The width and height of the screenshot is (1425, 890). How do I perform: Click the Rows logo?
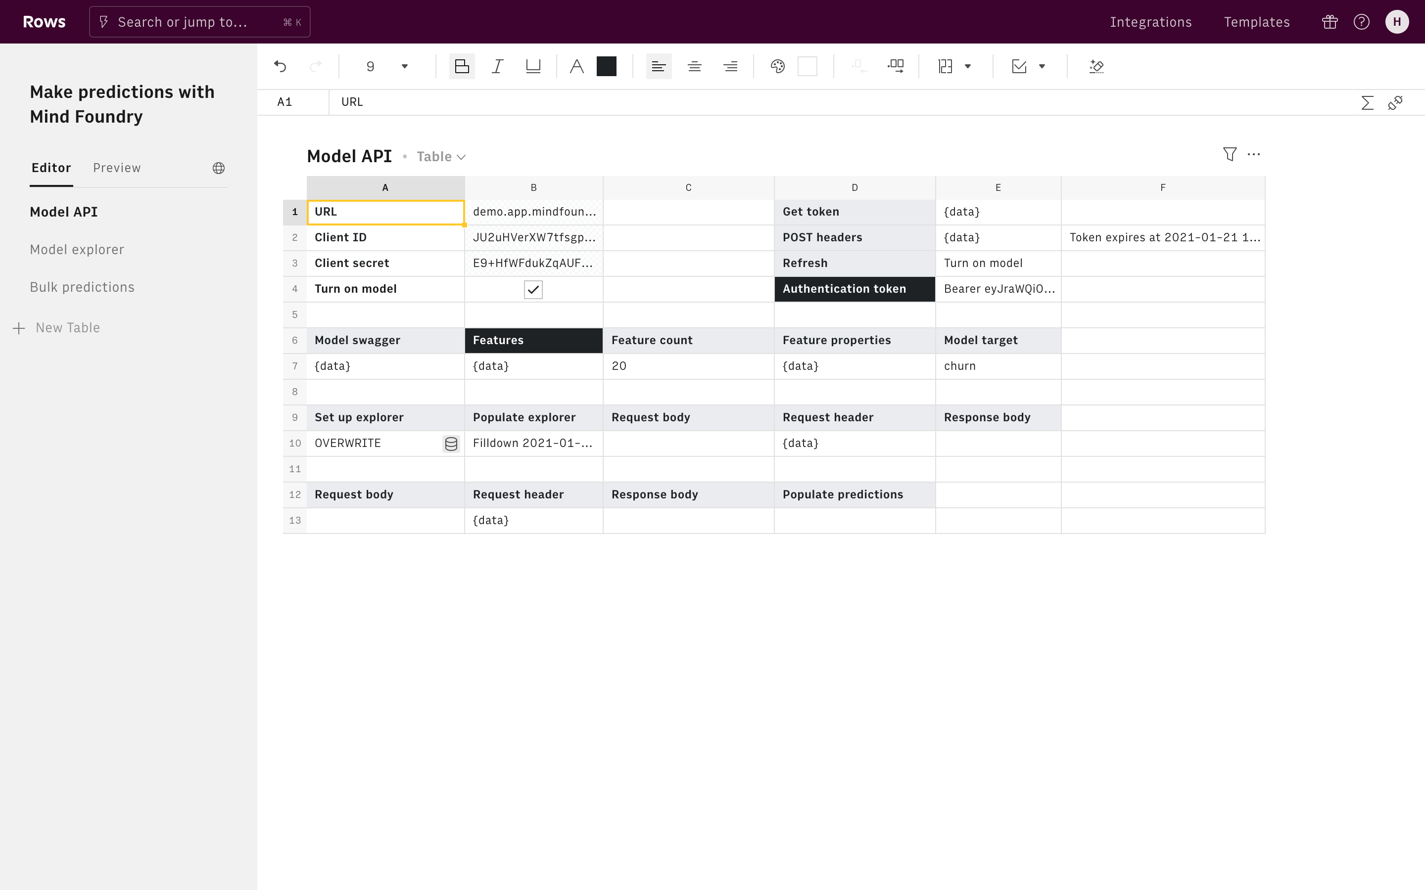pos(44,22)
